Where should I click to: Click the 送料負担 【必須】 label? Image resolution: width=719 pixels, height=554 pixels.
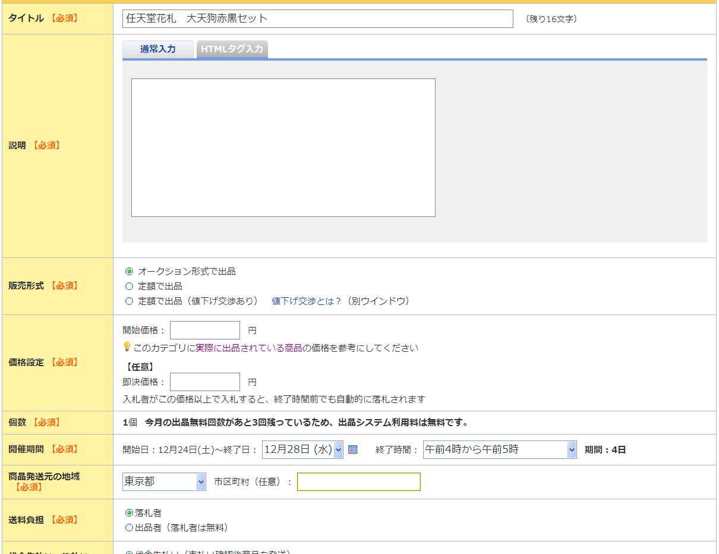(x=43, y=520)
